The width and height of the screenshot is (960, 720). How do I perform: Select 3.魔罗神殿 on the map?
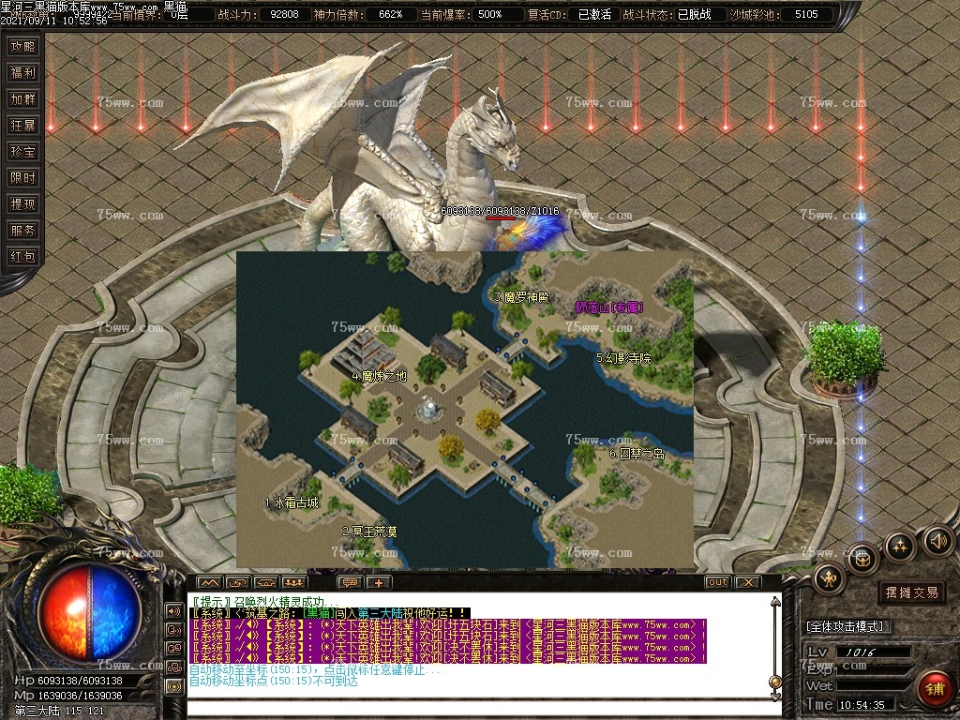click(x=521, y=297)
